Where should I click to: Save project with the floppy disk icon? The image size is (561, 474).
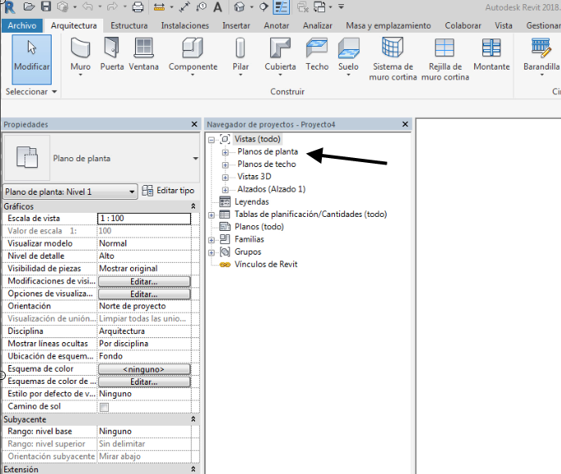click(46, 7)
